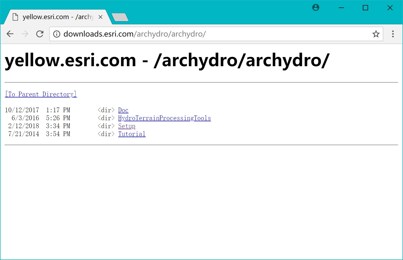Click the <dir> label beside Setup
The image size is (403, 260).
coord(106,126)
